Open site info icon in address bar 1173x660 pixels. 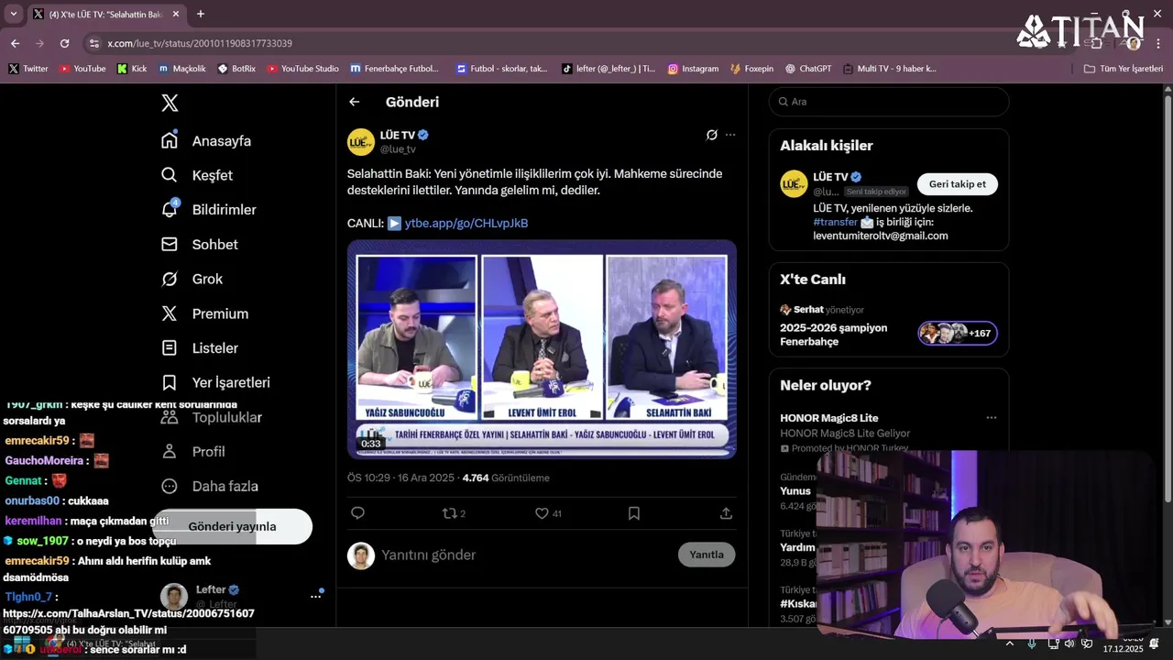point(93,43)
